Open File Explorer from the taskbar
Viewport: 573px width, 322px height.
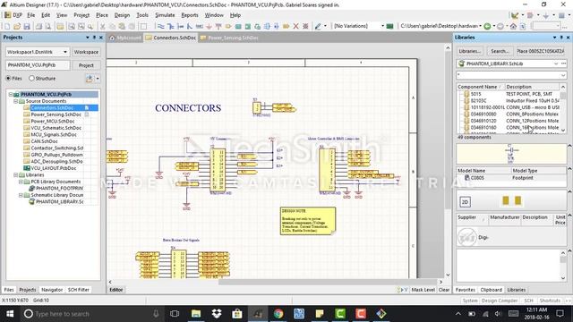coord(196,314)
